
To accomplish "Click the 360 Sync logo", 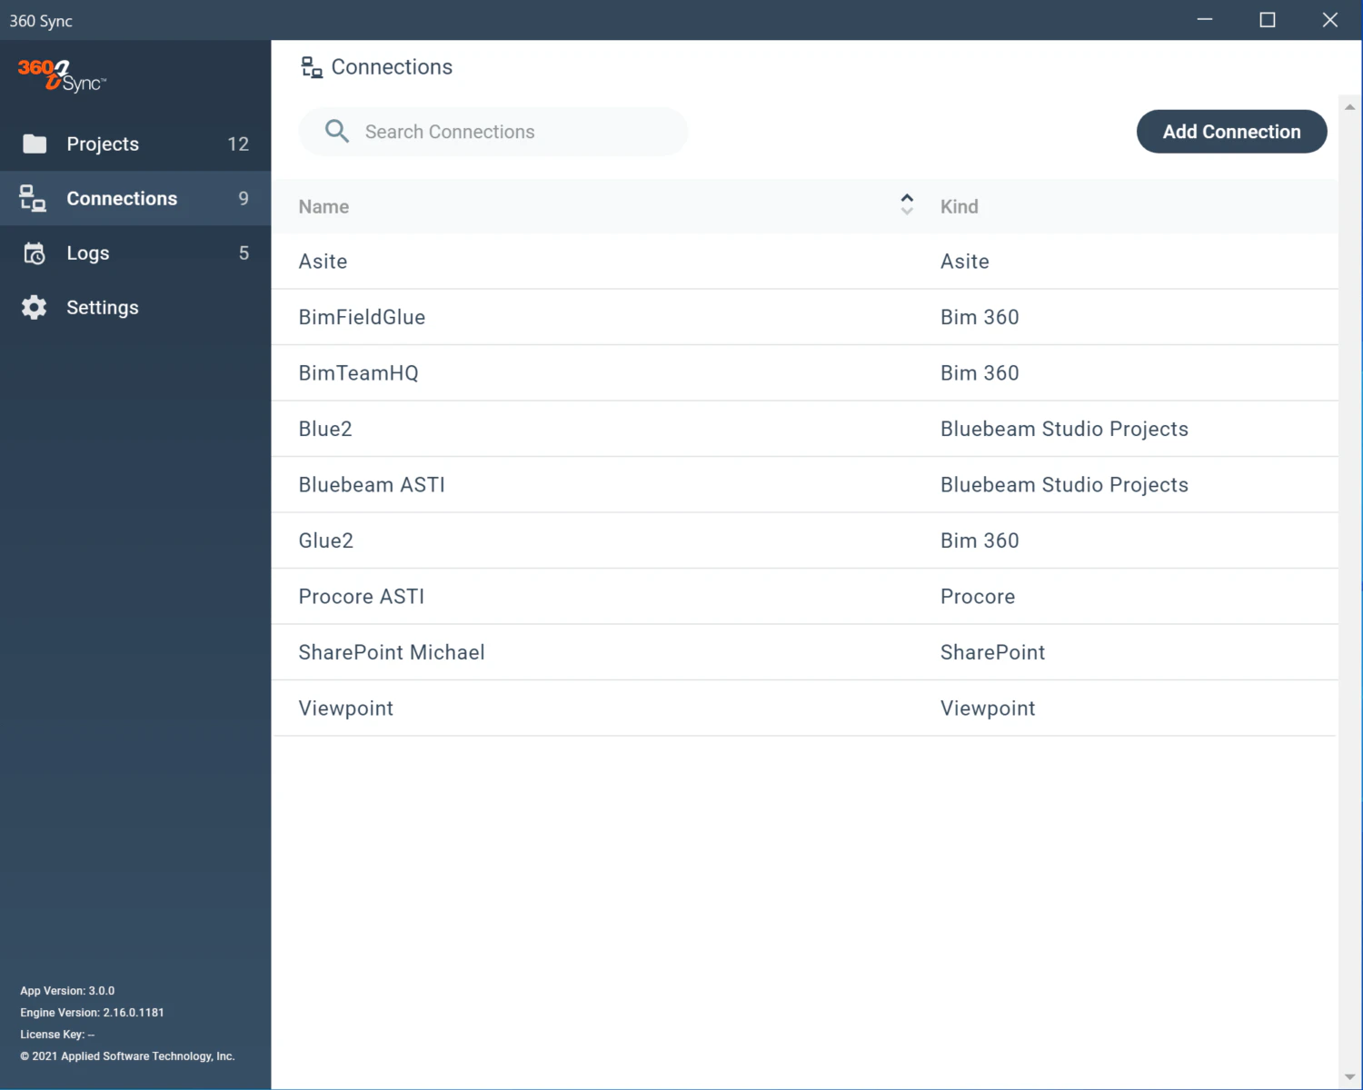I will 62,74.
